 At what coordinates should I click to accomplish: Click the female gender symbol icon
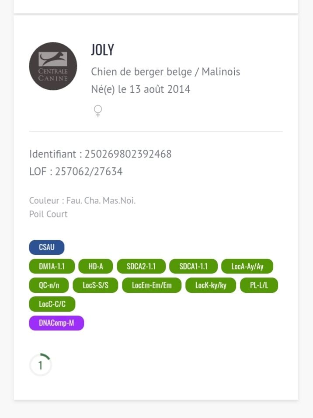pos(98,111)
